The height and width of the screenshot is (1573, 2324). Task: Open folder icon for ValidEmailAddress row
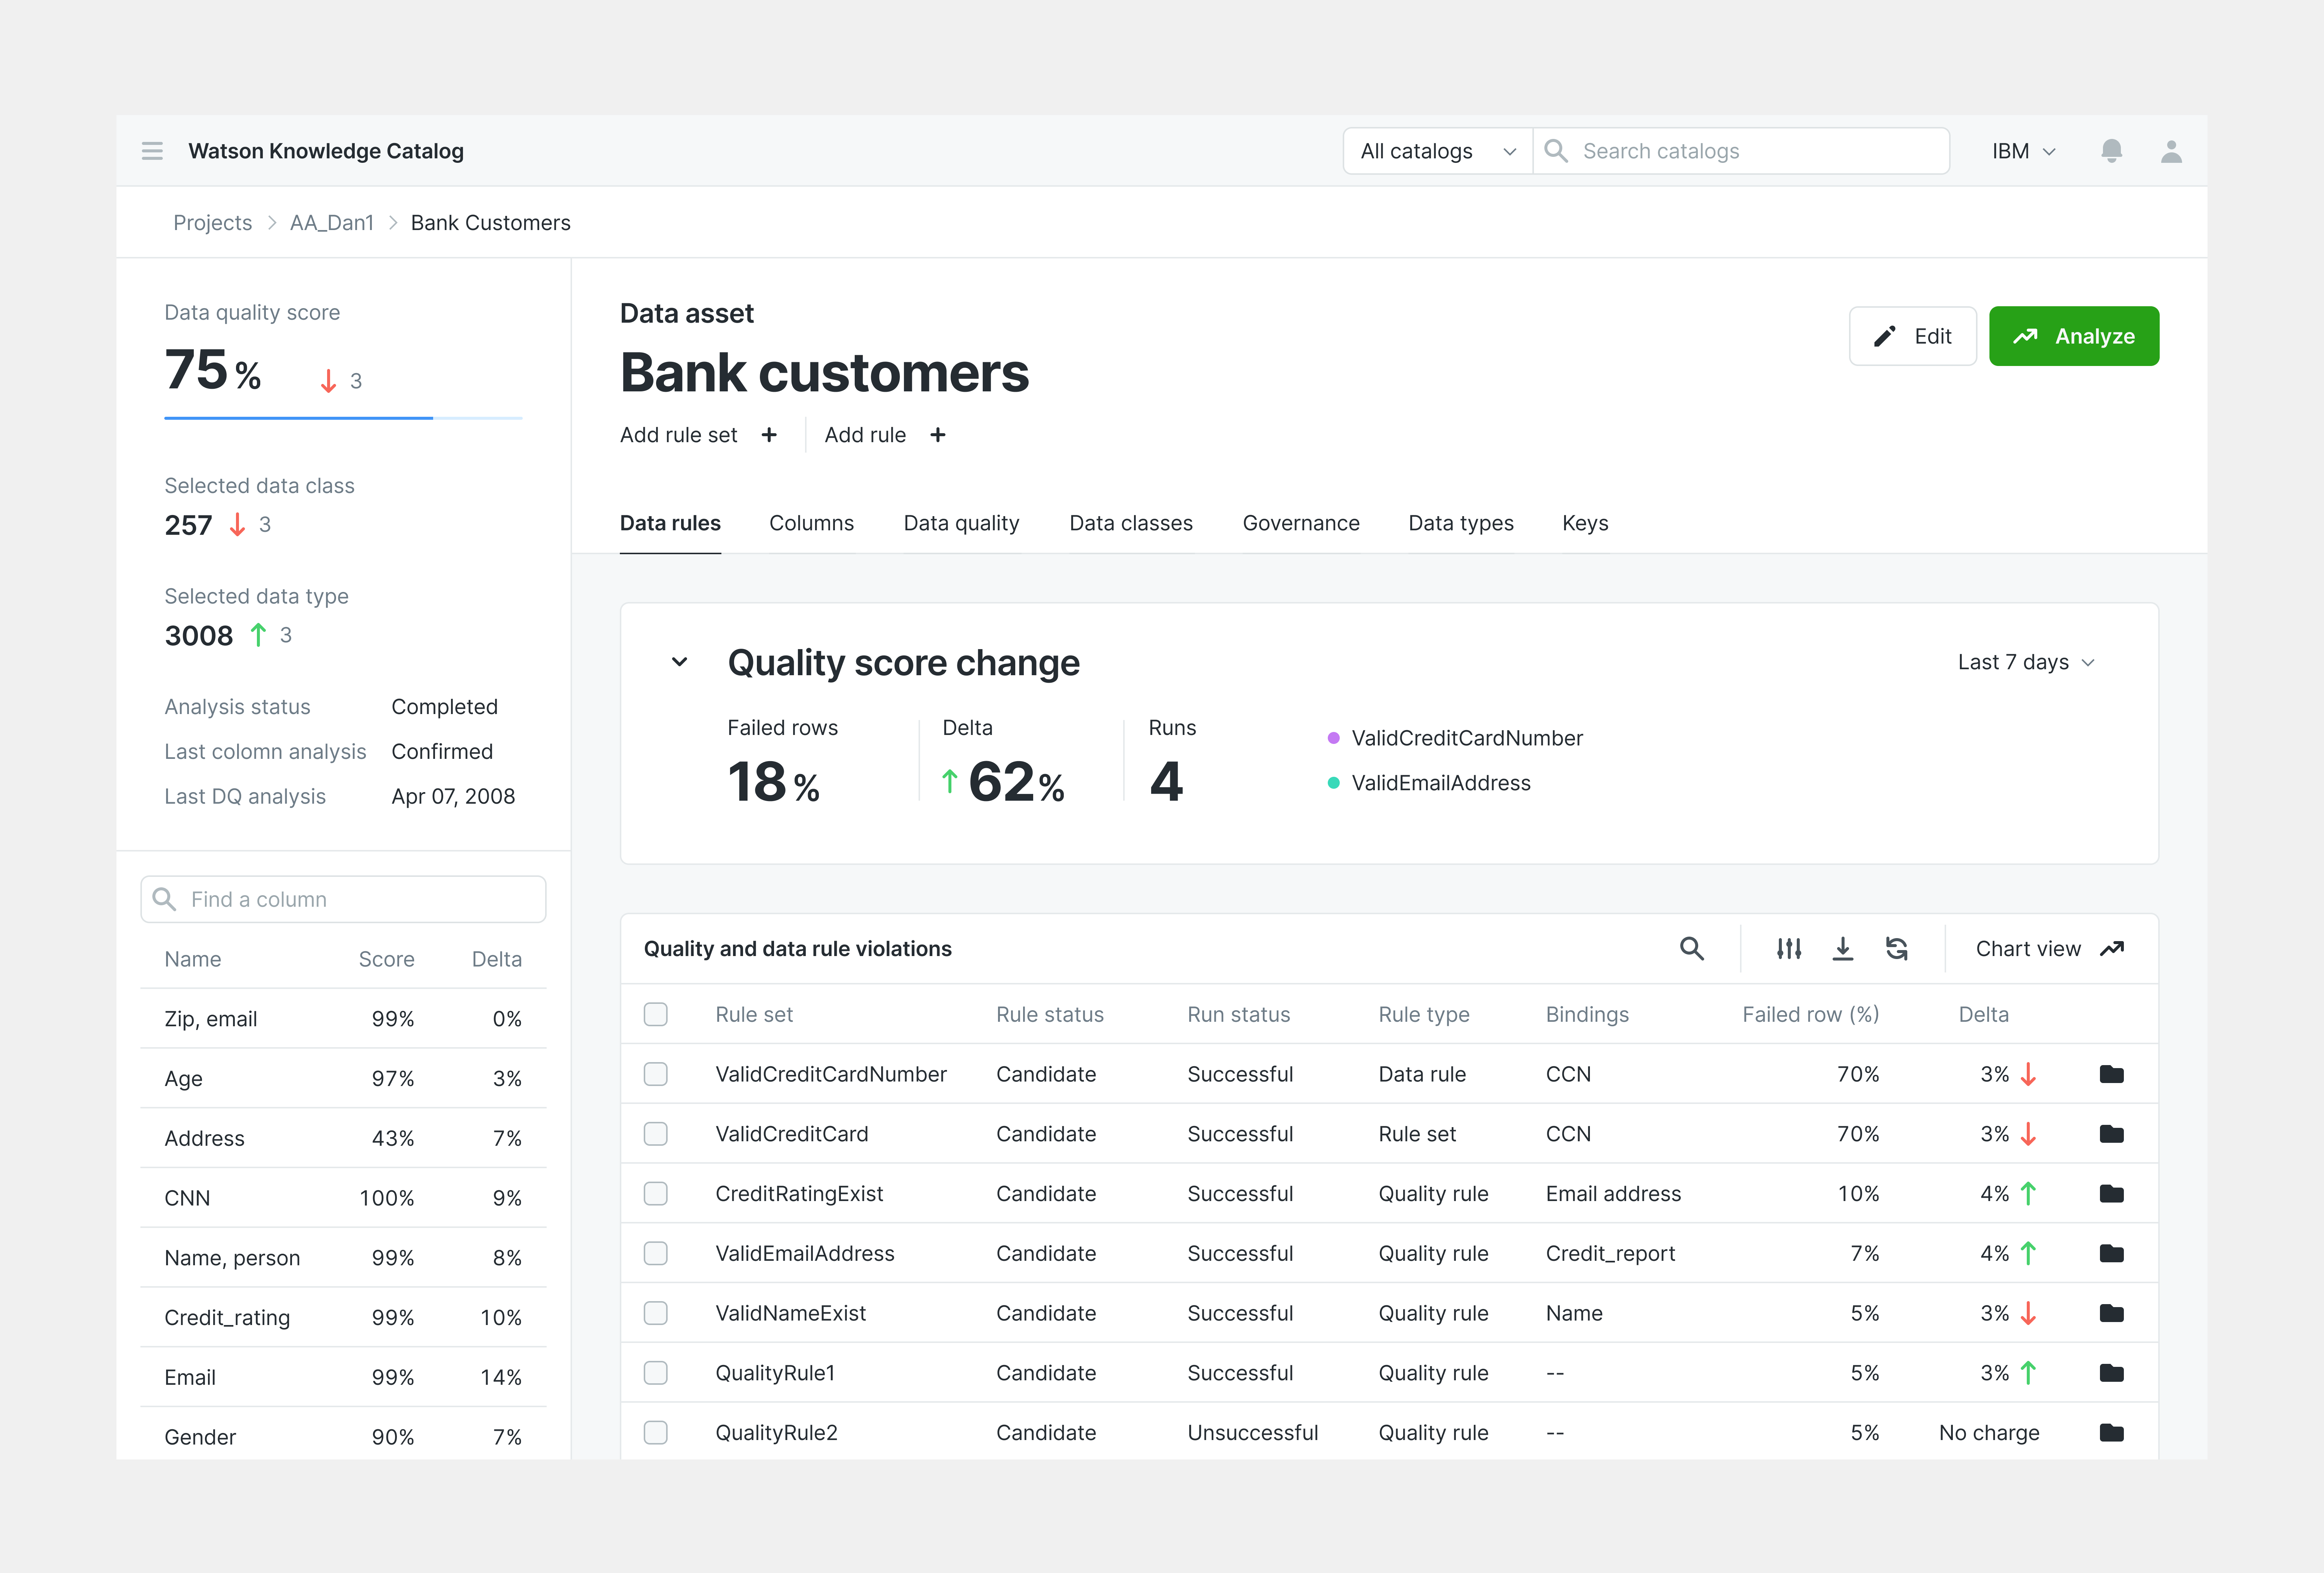point(2111,1253)
